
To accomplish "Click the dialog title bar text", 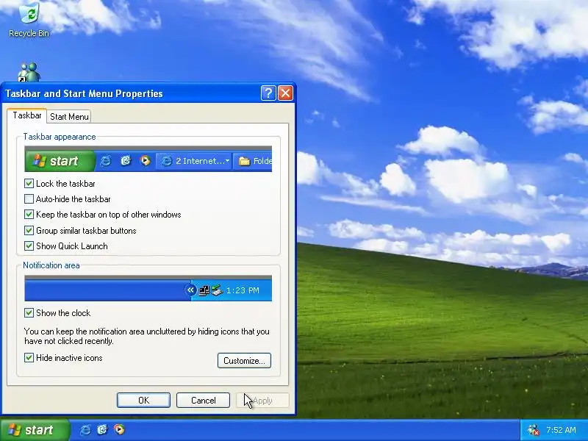I will pos(84,93).
